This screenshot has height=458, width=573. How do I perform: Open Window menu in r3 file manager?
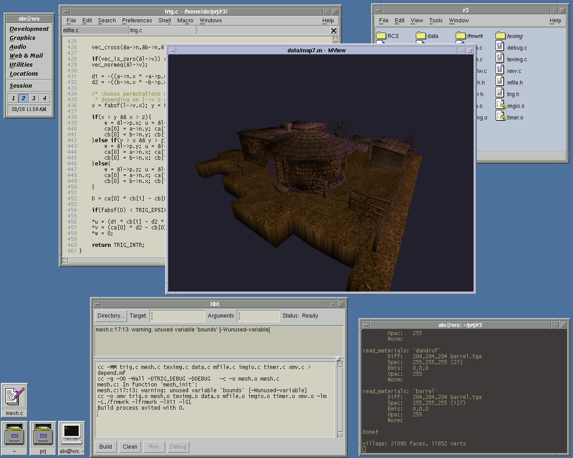tap(459, 21)
